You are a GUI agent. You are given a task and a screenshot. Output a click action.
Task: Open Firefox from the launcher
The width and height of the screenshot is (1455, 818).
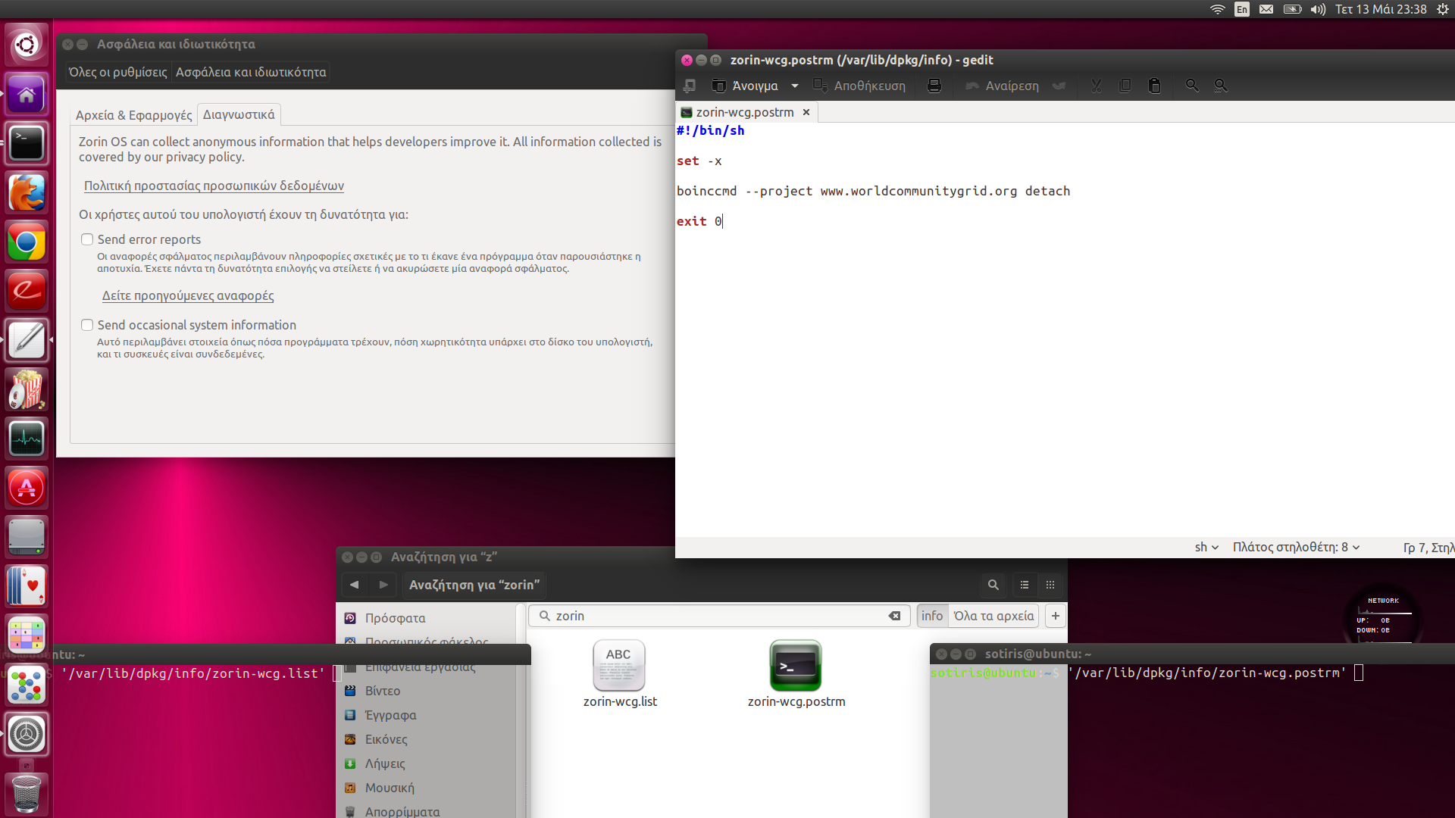pyautogui.click(x=27, y=193)
